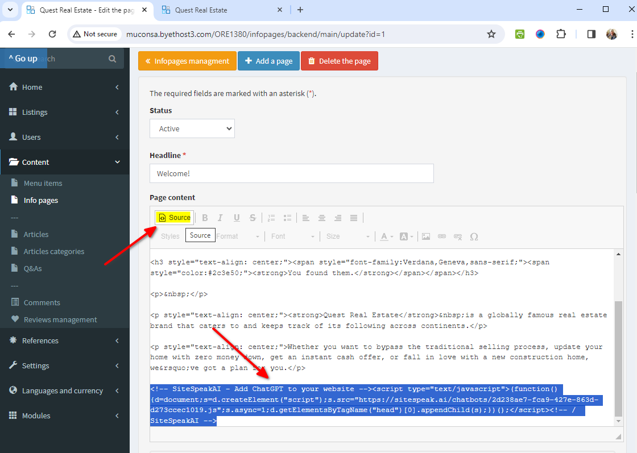Open the Size dropdown in editor

coord(348,236)
